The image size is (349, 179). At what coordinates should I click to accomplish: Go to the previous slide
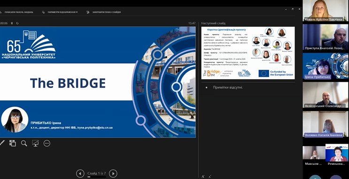80,173
